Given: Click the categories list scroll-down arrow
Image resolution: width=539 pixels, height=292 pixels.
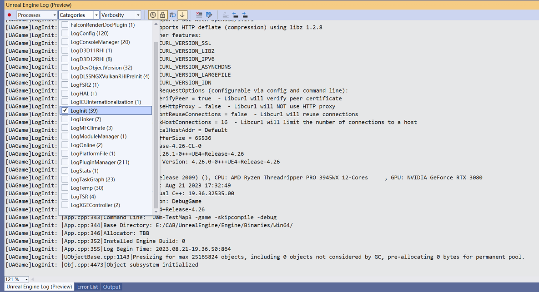Looking at the screenshot, I should click(156, 212).
